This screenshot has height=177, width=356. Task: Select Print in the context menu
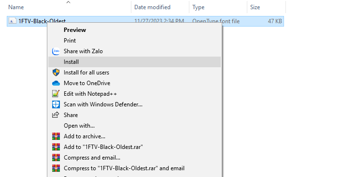[x=134, y=41]
